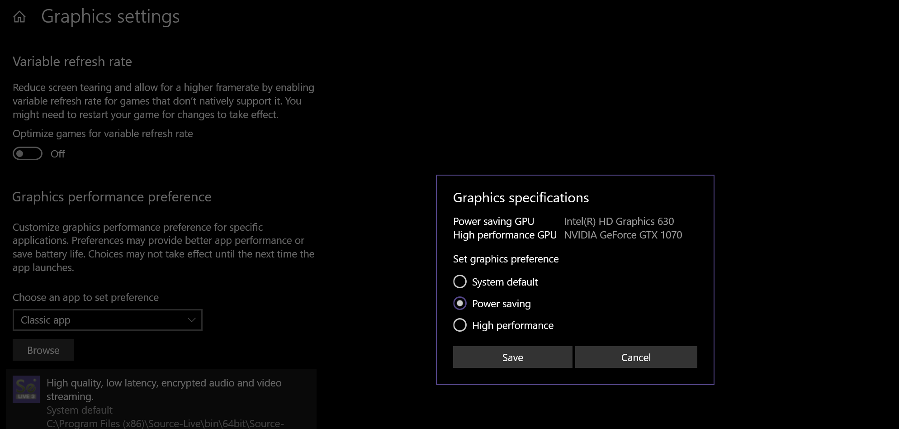Select the System default radio button
The image size is (899, 429).
tap(460, 282)
